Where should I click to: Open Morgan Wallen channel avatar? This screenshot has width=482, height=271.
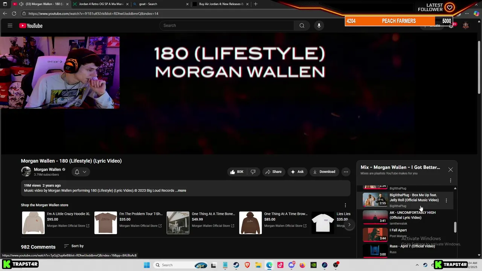click(26, 172)
